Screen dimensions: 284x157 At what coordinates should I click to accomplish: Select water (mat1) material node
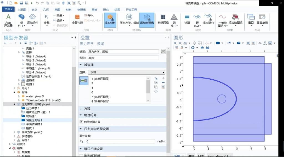pyautogui.click(x=34, y=96)
